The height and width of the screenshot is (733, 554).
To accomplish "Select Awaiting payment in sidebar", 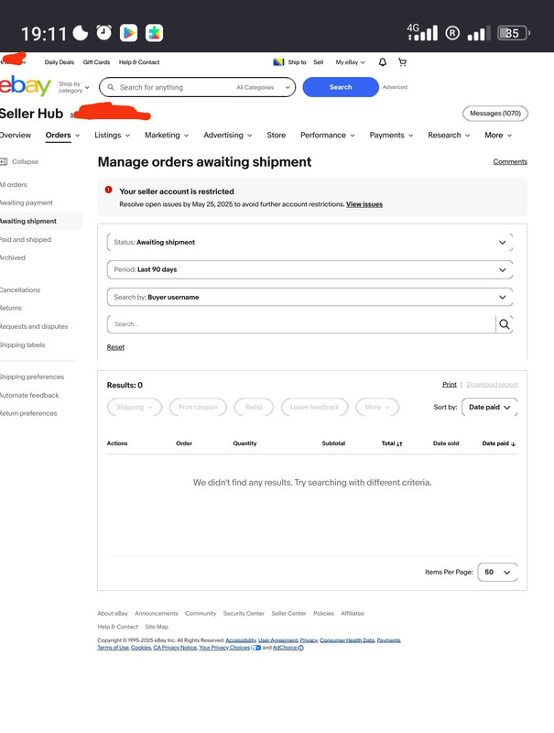I will pyautogui.click(x=27, y=202).
